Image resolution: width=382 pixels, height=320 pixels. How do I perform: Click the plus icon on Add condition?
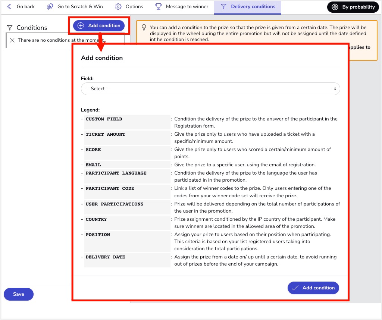click(81, 26)
